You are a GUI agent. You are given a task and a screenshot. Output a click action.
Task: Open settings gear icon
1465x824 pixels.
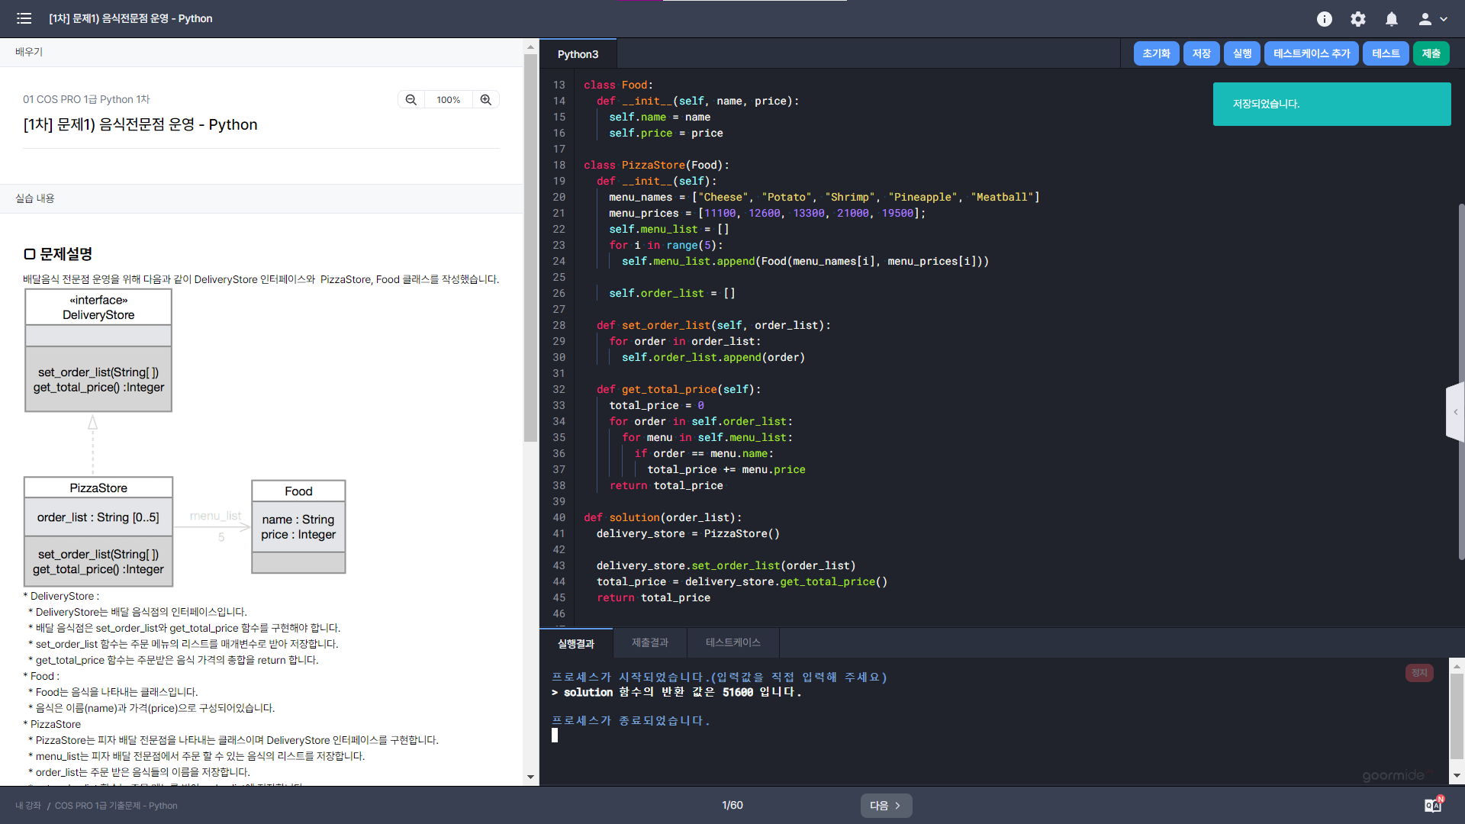click(x=1358, y=19)
